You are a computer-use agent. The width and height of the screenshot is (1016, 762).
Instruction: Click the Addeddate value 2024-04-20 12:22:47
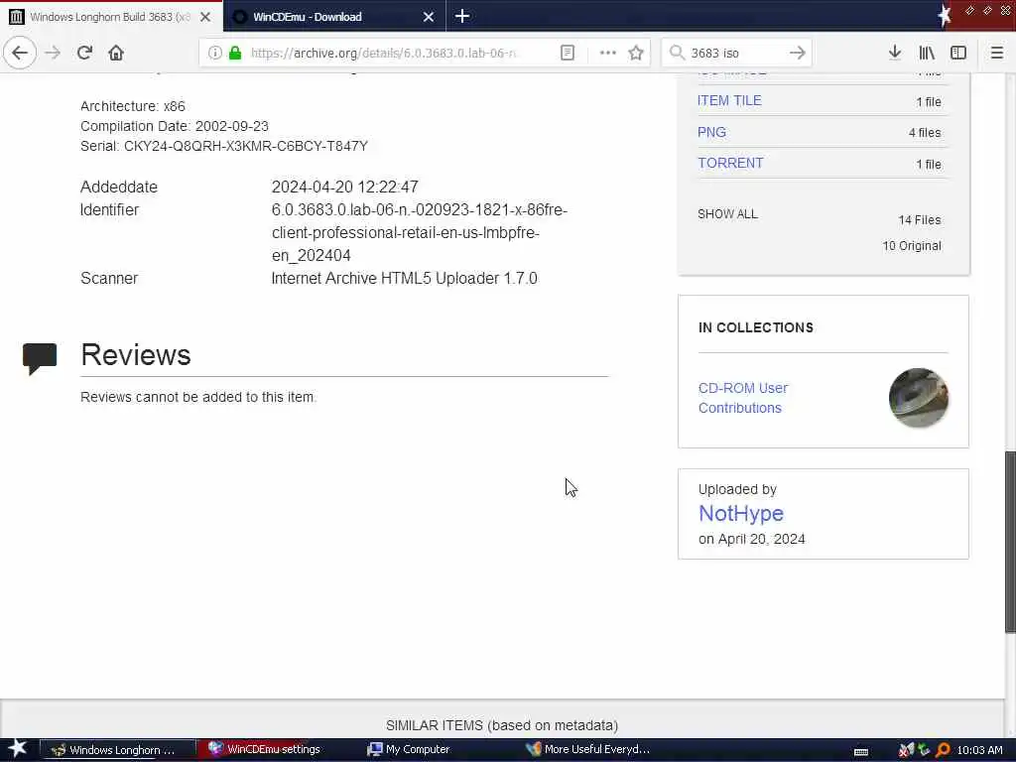click(344, 188)
